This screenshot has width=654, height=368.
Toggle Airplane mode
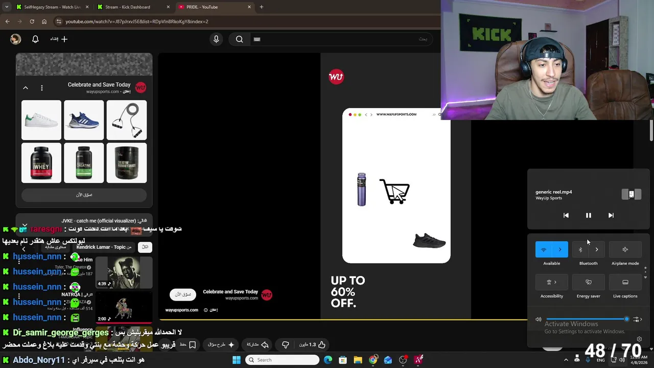point(625,249)
